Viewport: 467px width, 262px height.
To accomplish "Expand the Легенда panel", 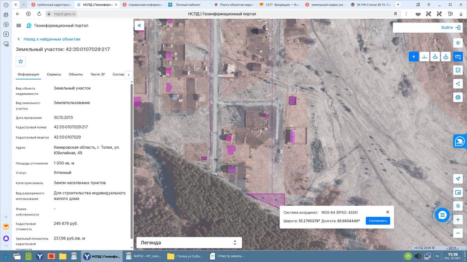I will click(x=189, y=243).
